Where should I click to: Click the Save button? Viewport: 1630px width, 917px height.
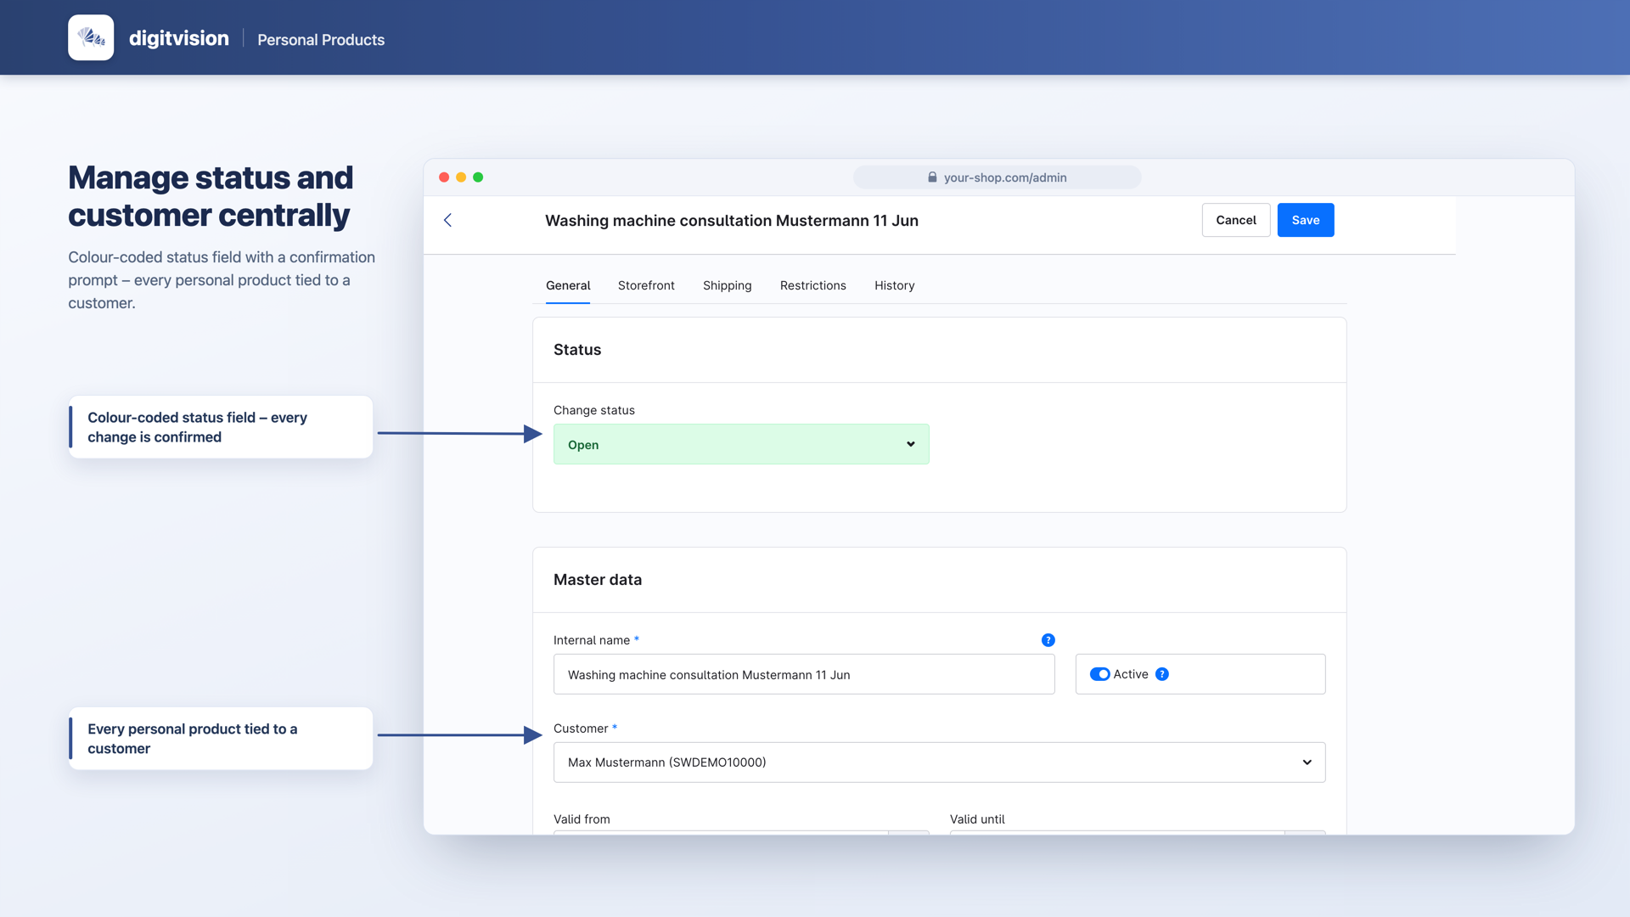click(x=1305, y=220)
